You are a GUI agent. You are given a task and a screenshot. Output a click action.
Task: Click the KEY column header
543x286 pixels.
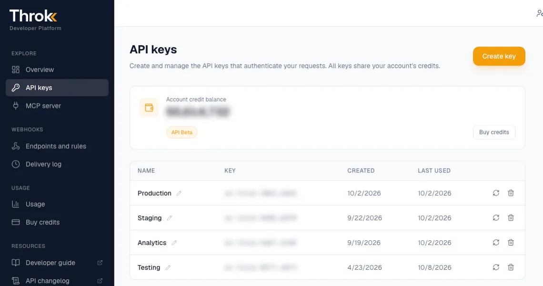point(230,171)
